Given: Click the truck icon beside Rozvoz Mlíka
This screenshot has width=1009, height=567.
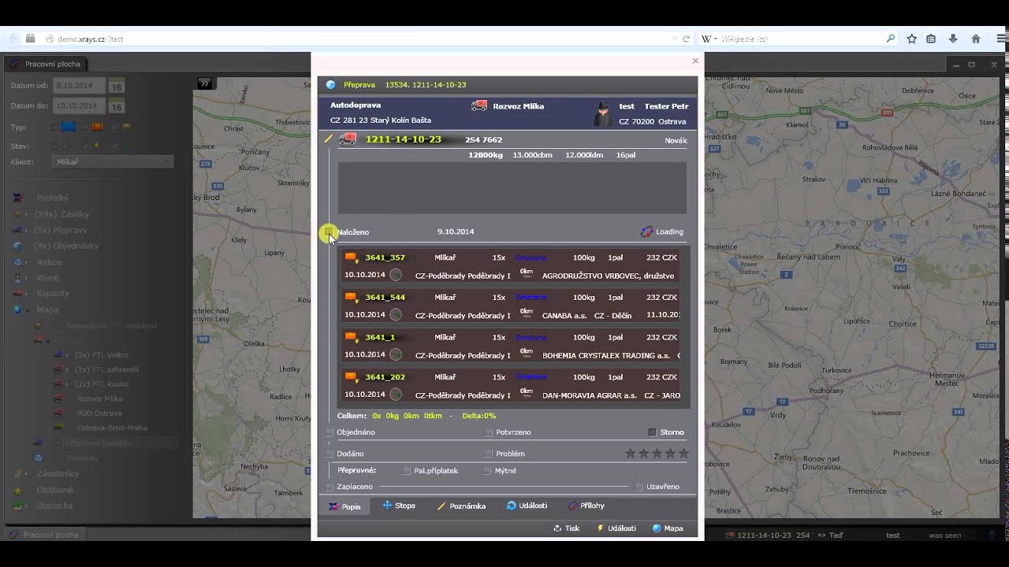Looking at the screenshot, I should tap(478, 106).
